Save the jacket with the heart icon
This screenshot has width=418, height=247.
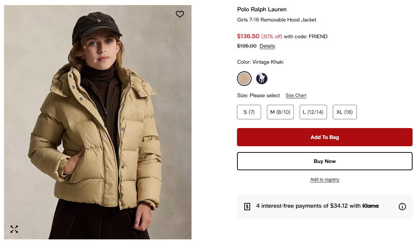pyautogui.click(x=180, y=14)
